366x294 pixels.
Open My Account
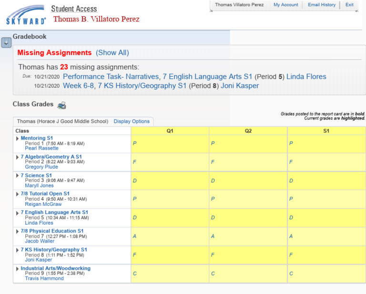[286, 5]
